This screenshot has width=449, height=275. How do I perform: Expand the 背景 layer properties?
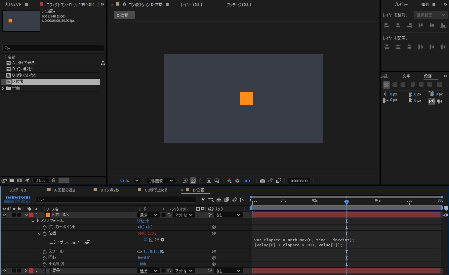click(x=26, y=271)
